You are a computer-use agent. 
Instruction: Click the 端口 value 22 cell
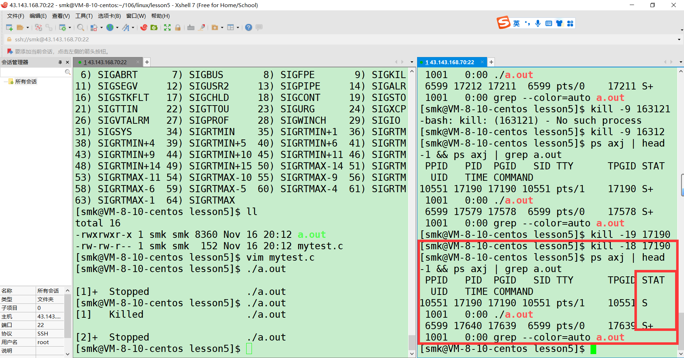pyautogui.click(x=50, y=325)
